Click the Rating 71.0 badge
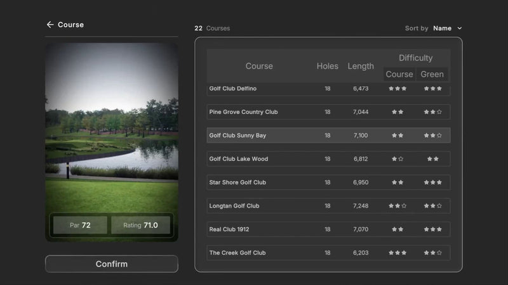 [141, 225]
